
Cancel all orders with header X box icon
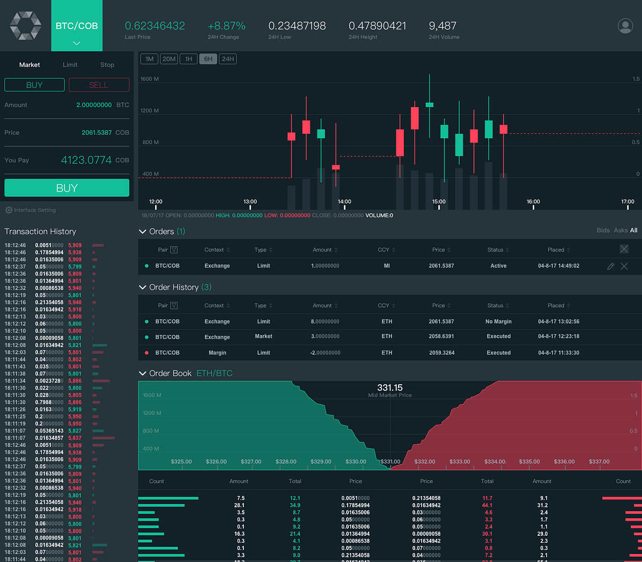point(624,249)
